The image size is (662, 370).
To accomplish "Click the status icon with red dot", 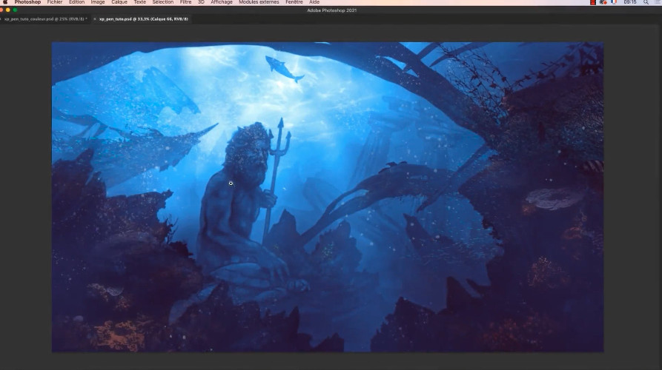I will [603, 2].
